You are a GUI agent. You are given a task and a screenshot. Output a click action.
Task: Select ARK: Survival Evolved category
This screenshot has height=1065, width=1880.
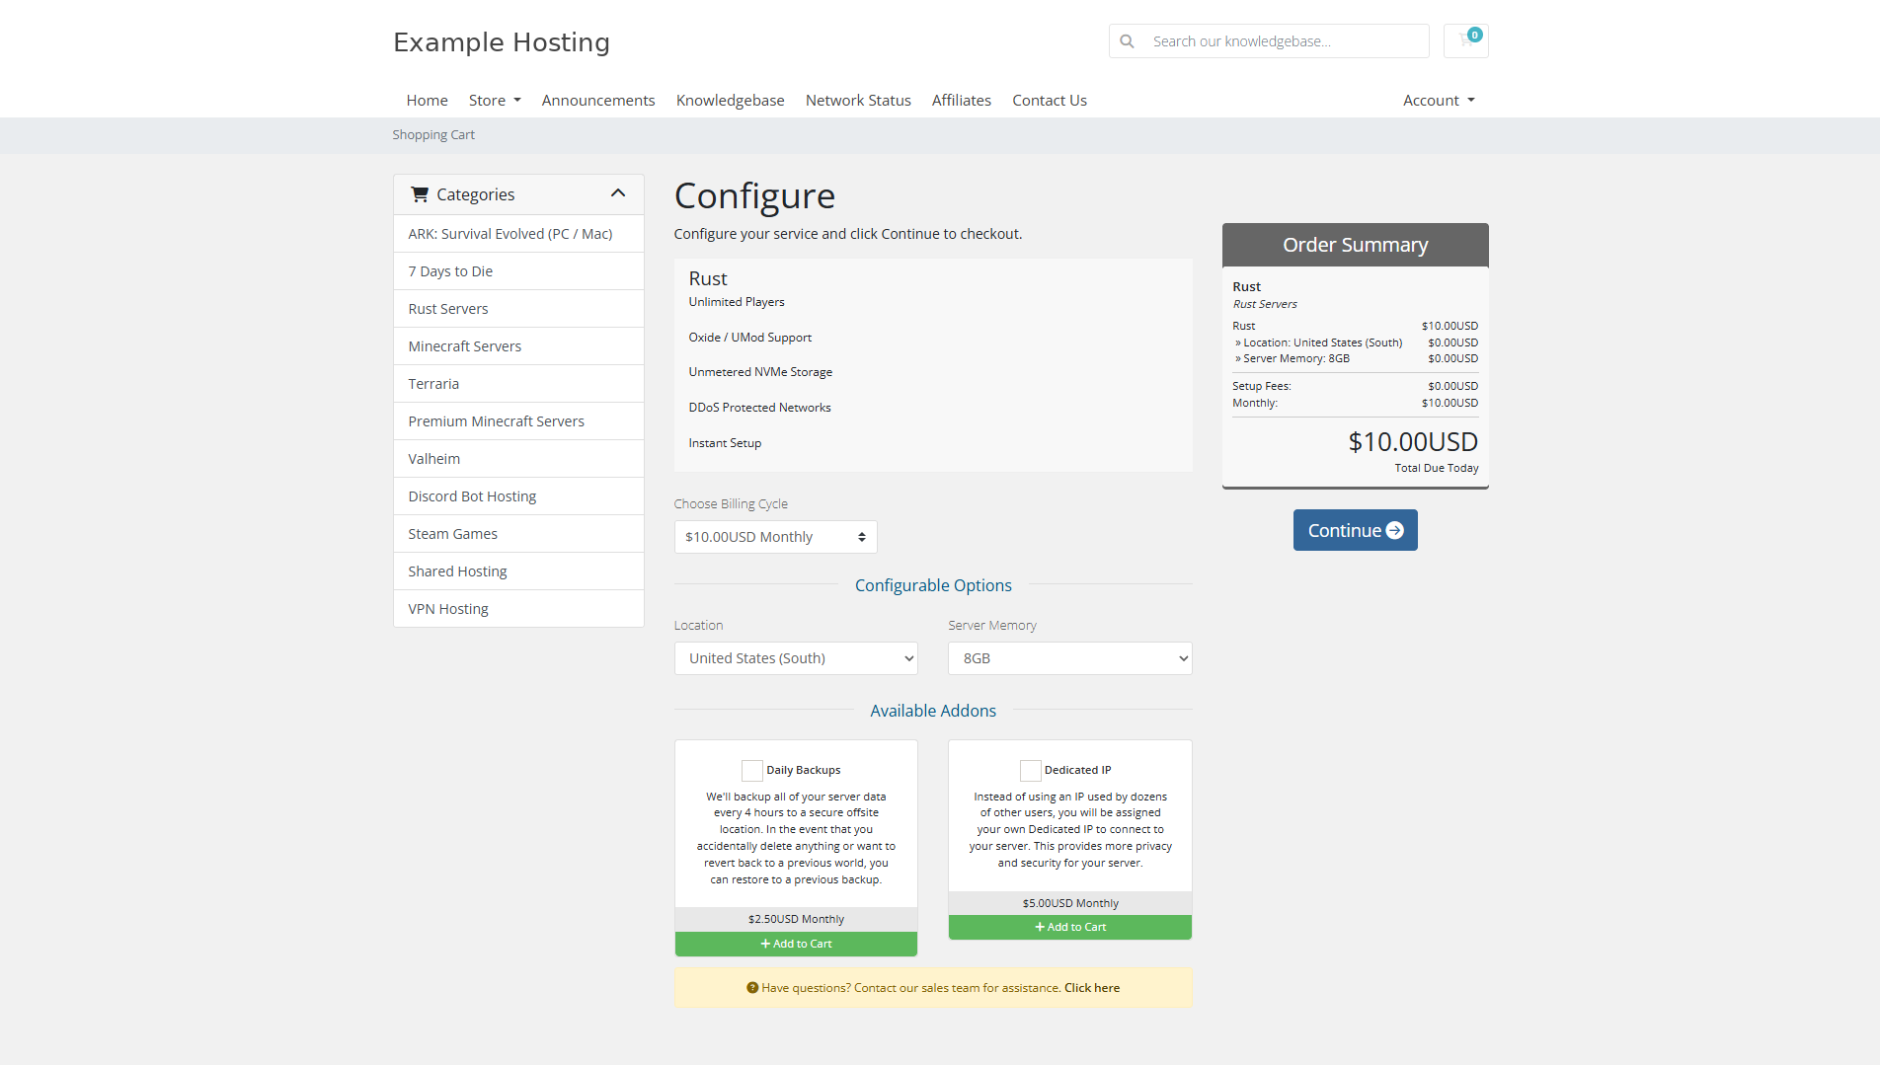click(518, 234)
